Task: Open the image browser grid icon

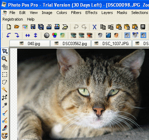Action: 25,27
